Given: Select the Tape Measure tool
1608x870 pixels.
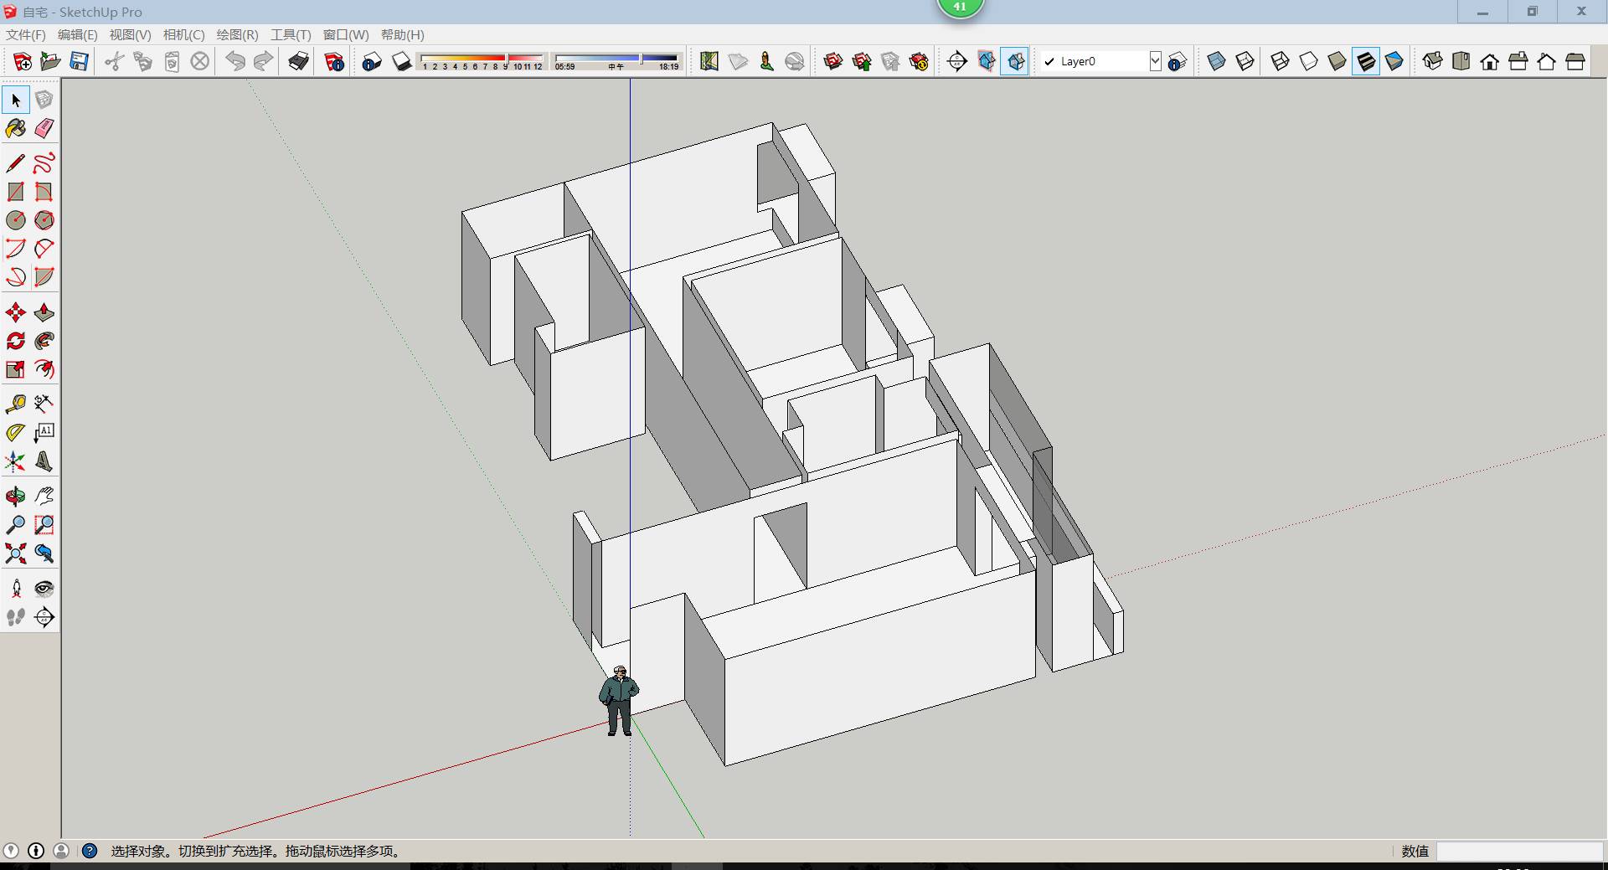Looking at the screenshot, I should [x=16, y=404].
